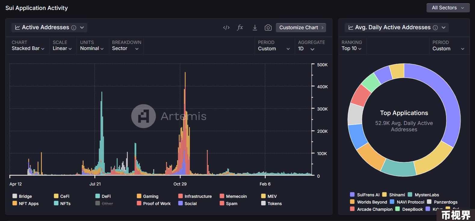Toggle the Tokens series in legend
The image size is (475, 221).
click(x=272, y=204)
